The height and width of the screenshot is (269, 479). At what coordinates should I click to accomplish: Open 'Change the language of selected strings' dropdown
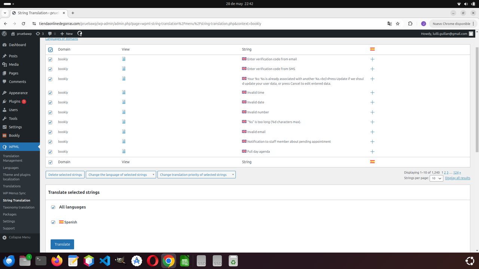(121, 174)
